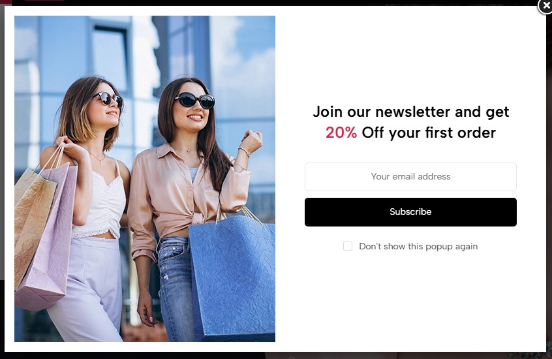Click the dark overlay below the popup
Viewport: 552px width, 359px height.
point(276,356)
